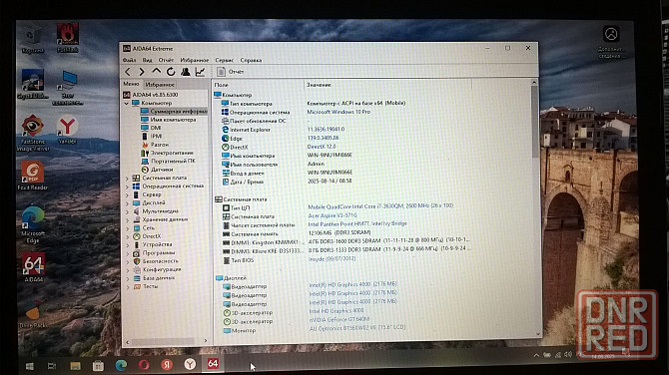Click the up-level arrow toolbar icon

pos(157,72)
